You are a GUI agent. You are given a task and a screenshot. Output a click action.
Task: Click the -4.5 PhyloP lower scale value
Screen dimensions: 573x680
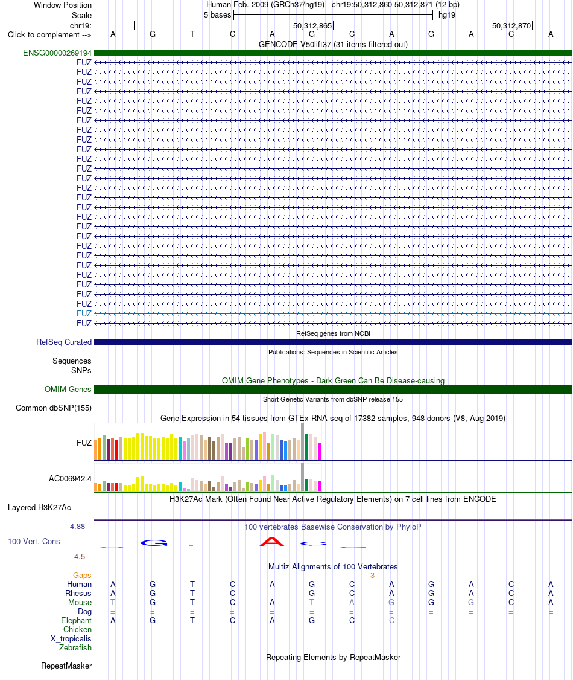(78, 557)
